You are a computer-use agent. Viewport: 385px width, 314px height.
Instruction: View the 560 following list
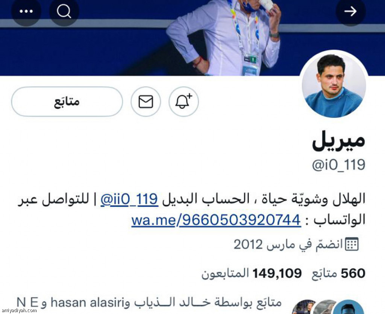coord(339,274)
